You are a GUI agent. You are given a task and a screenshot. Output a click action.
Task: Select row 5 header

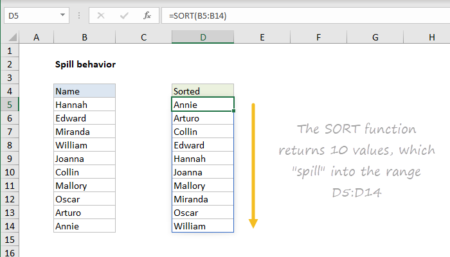tap(10, 104)
